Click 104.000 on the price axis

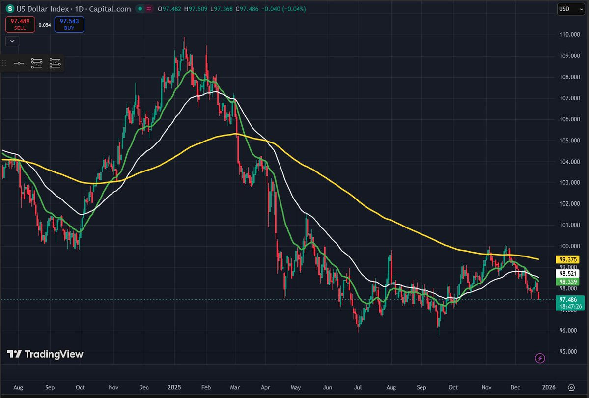pos(569,162)
